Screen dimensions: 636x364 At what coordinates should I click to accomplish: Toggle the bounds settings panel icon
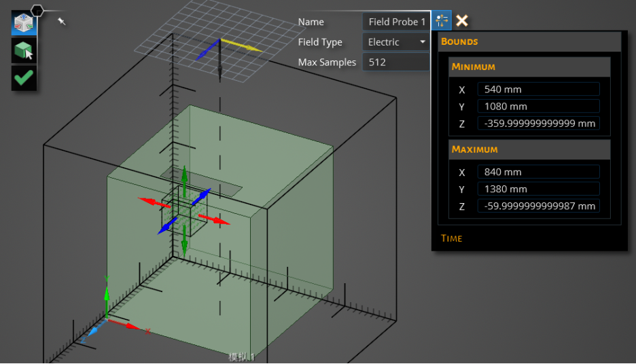[x=441, y=20]
